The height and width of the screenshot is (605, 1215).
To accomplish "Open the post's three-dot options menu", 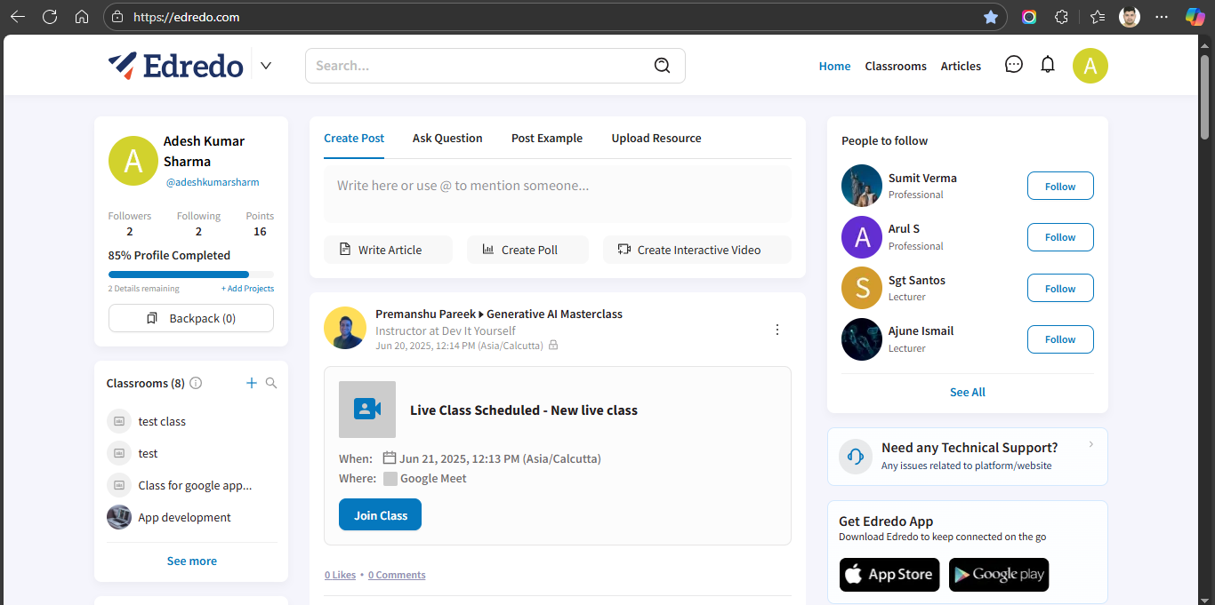I will (776, 330).
